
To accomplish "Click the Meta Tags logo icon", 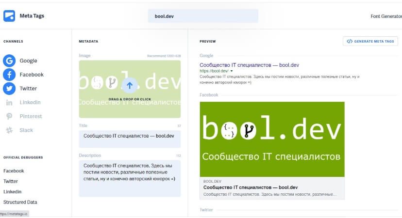I will [9, 16].
